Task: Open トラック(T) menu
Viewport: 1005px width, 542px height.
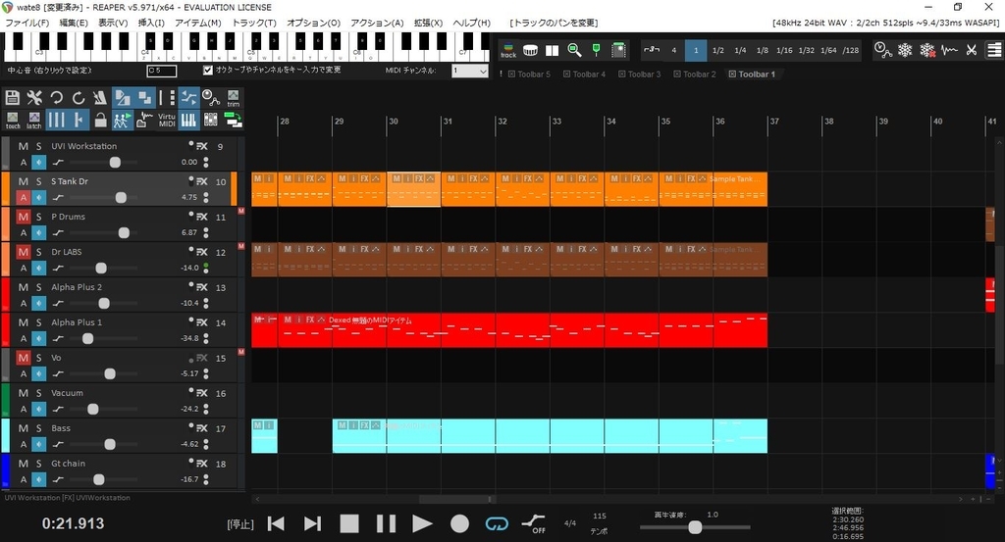Action: click(x=254, y=23)
